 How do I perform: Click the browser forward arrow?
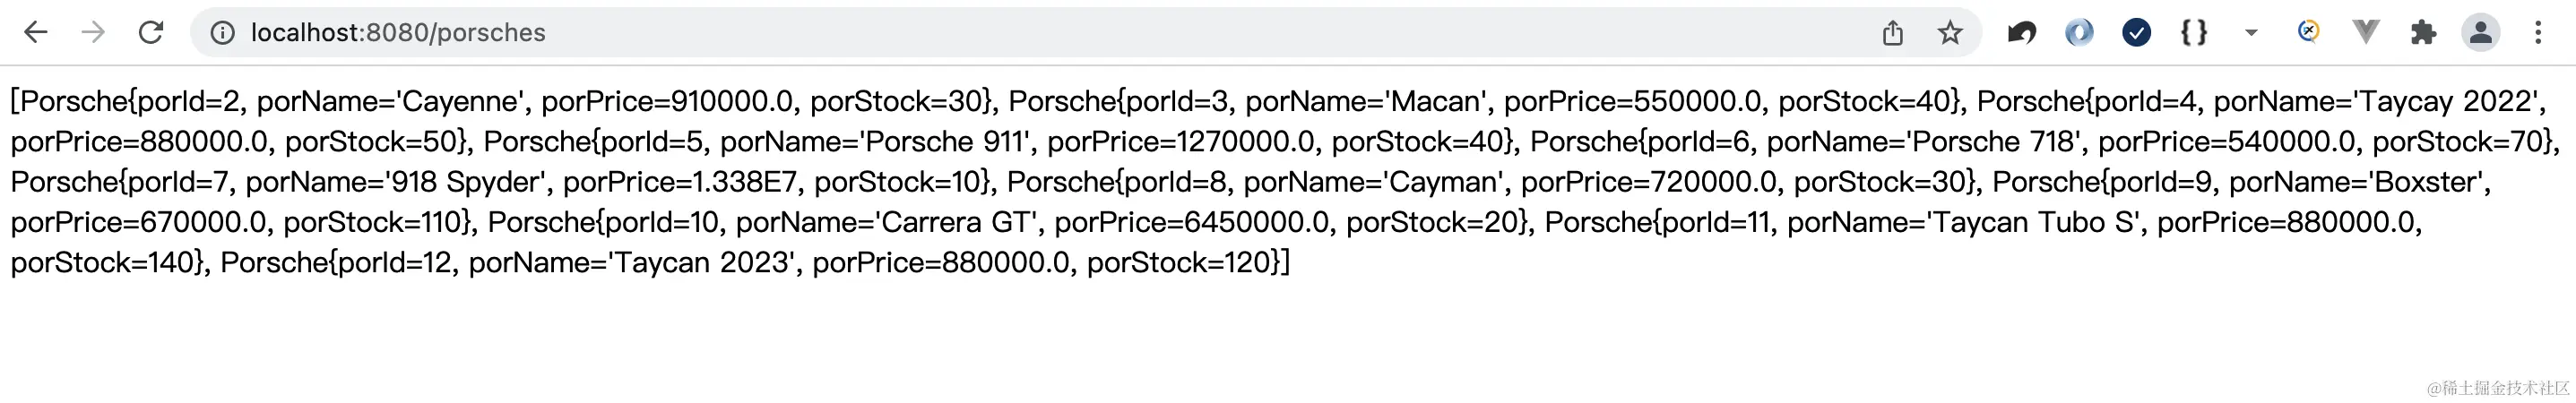pos(93,33)
